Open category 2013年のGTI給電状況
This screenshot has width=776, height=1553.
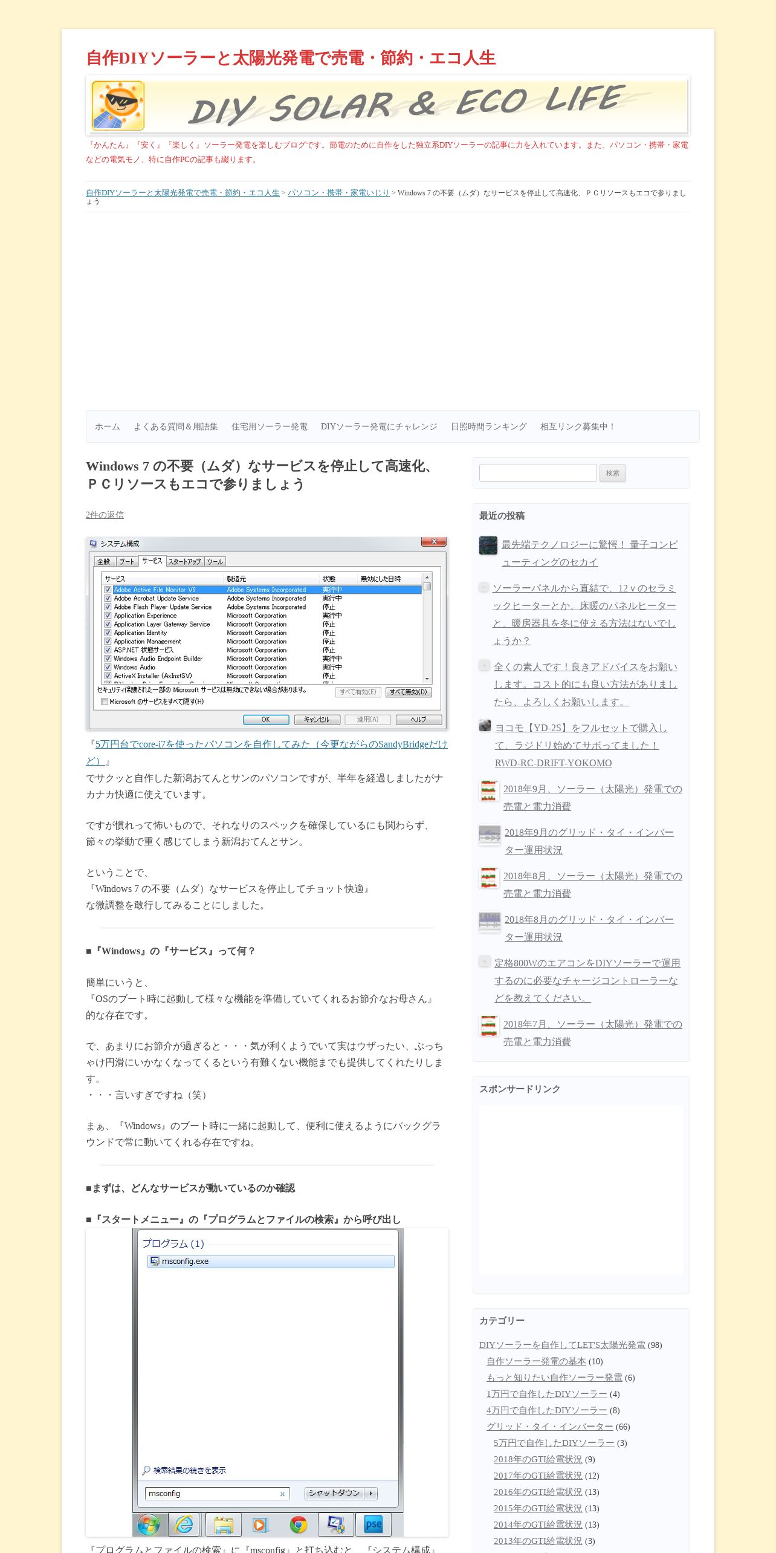click(x=538, y=1541)
